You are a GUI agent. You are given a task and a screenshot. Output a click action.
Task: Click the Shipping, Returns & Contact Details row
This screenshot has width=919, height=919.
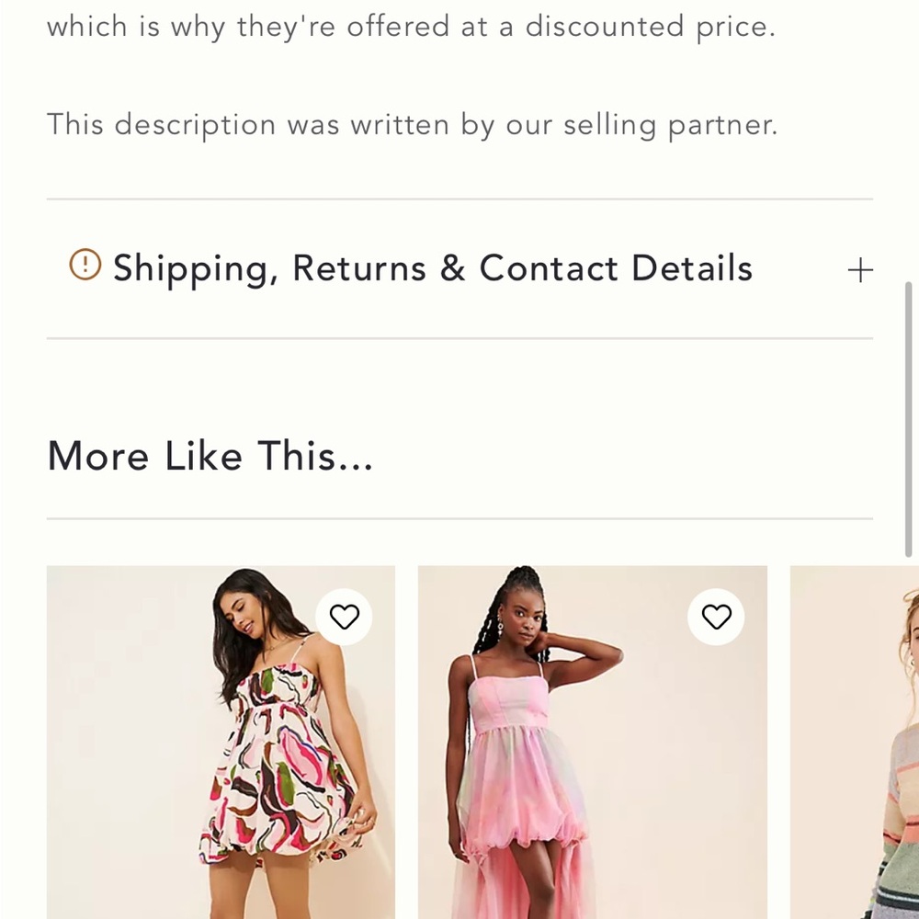[x=432, y=267]
